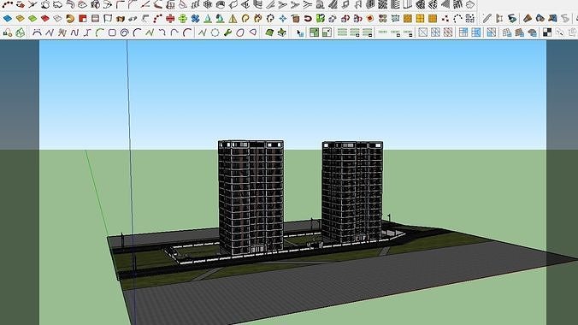Viewport: 578px width, 325px height.
Task: Select the red flat tile icon
Action: (45, 19)
